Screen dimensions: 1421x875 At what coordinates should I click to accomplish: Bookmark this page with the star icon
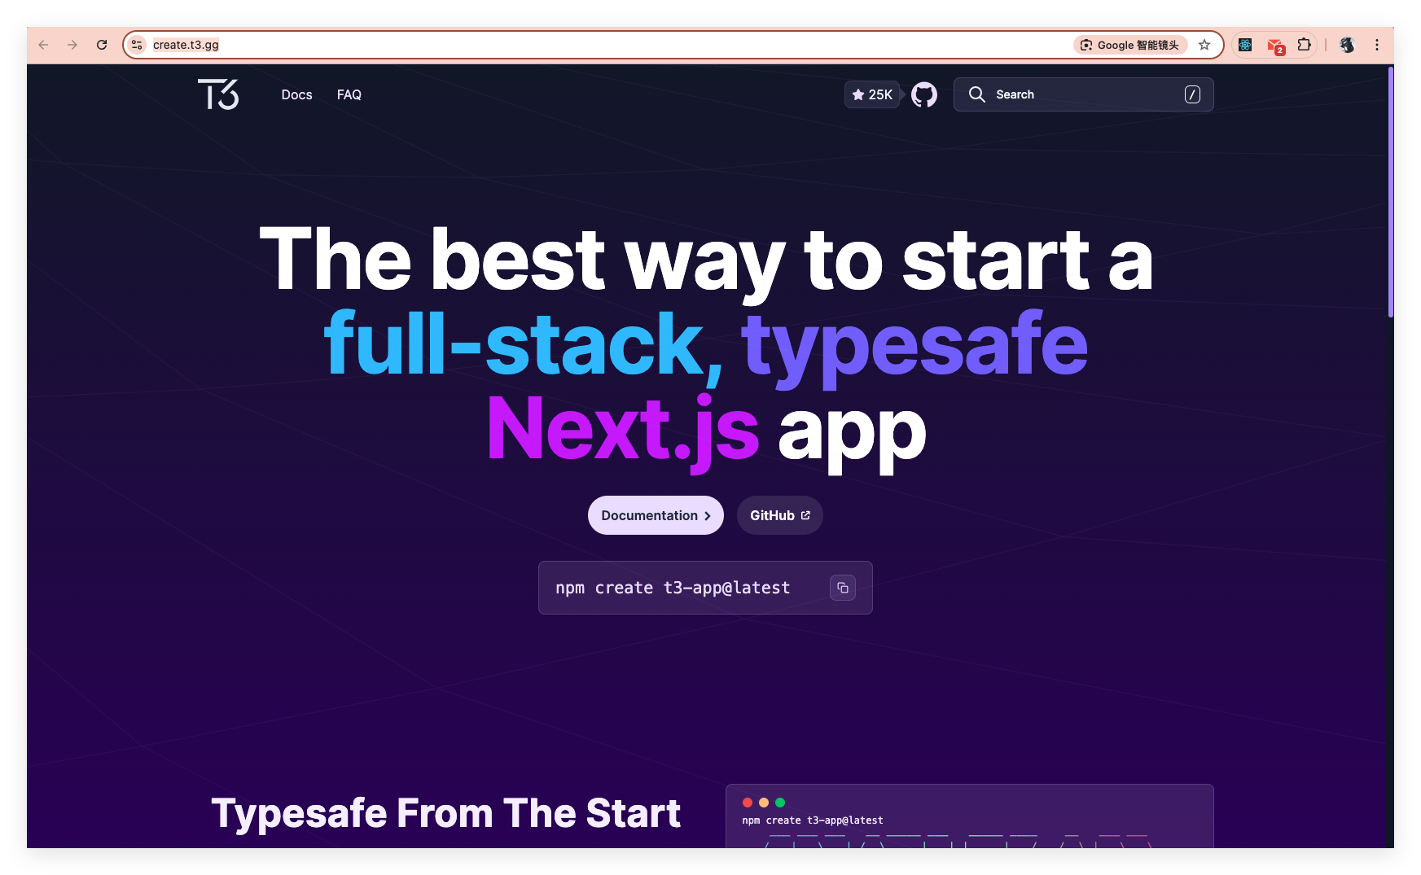[x=1204, y=45]
